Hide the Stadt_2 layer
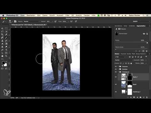151x113 pixels. tap(116, 77)
